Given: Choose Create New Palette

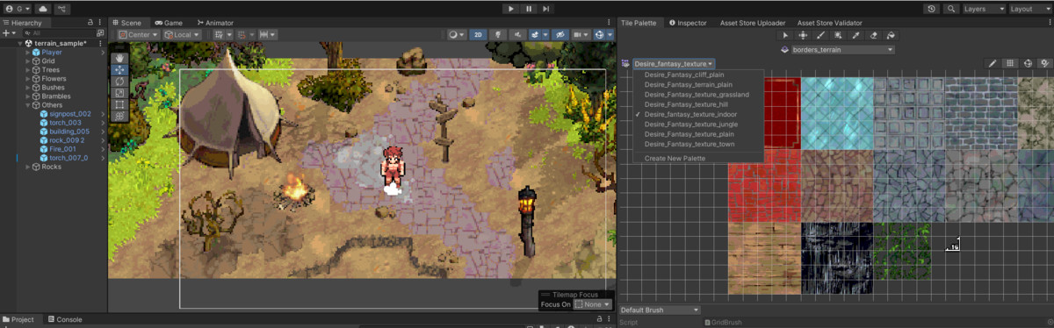Looking at the screenshot, I should [697, 158].
